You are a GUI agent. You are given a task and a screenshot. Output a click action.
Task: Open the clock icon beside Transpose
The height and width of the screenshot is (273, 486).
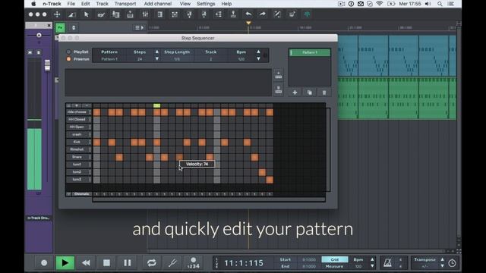453,263
